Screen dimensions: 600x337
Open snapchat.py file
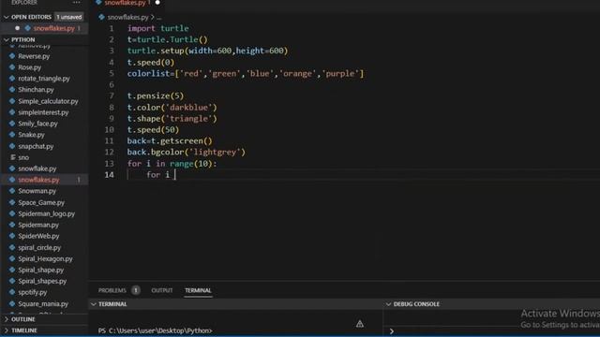click(36, 146)
